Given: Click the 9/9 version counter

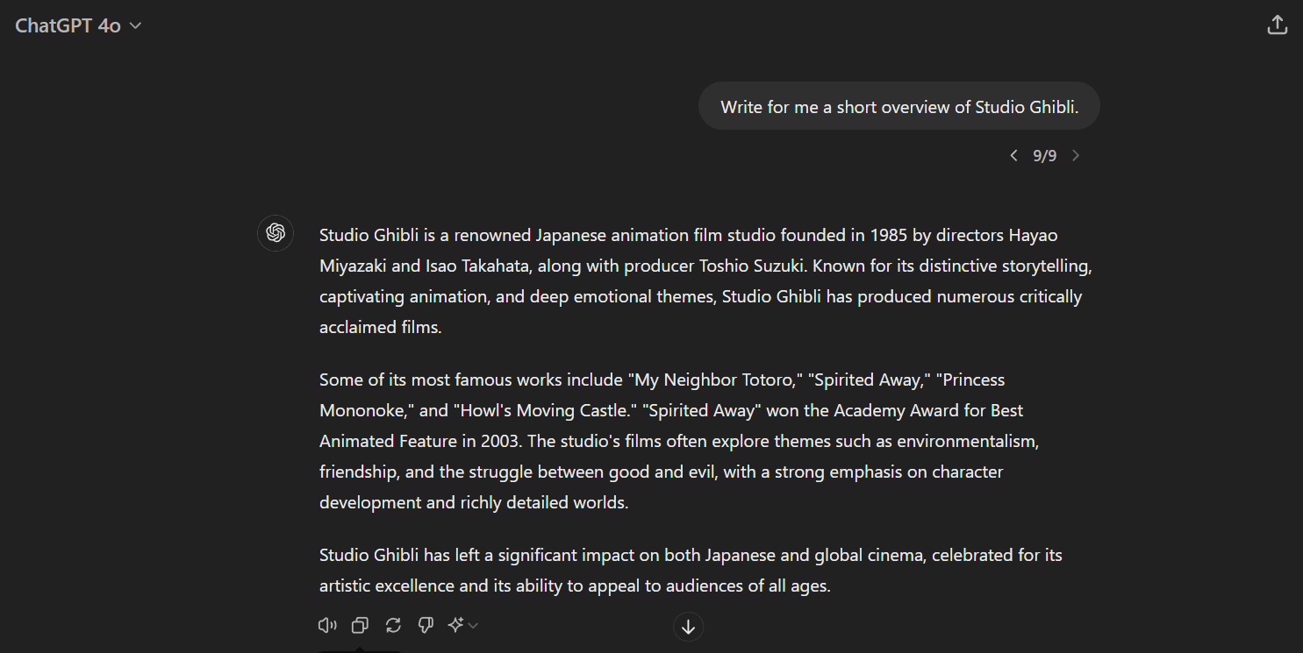Looking at the screenshot, I should click(1044, 156).
